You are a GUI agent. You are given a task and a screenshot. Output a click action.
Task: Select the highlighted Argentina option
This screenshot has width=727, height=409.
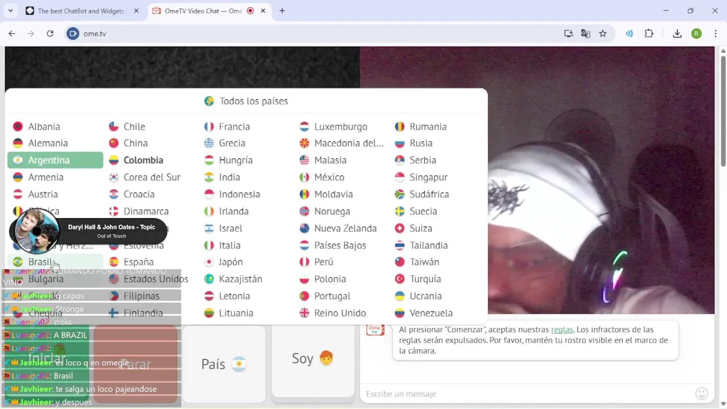[x=55, y=160]
